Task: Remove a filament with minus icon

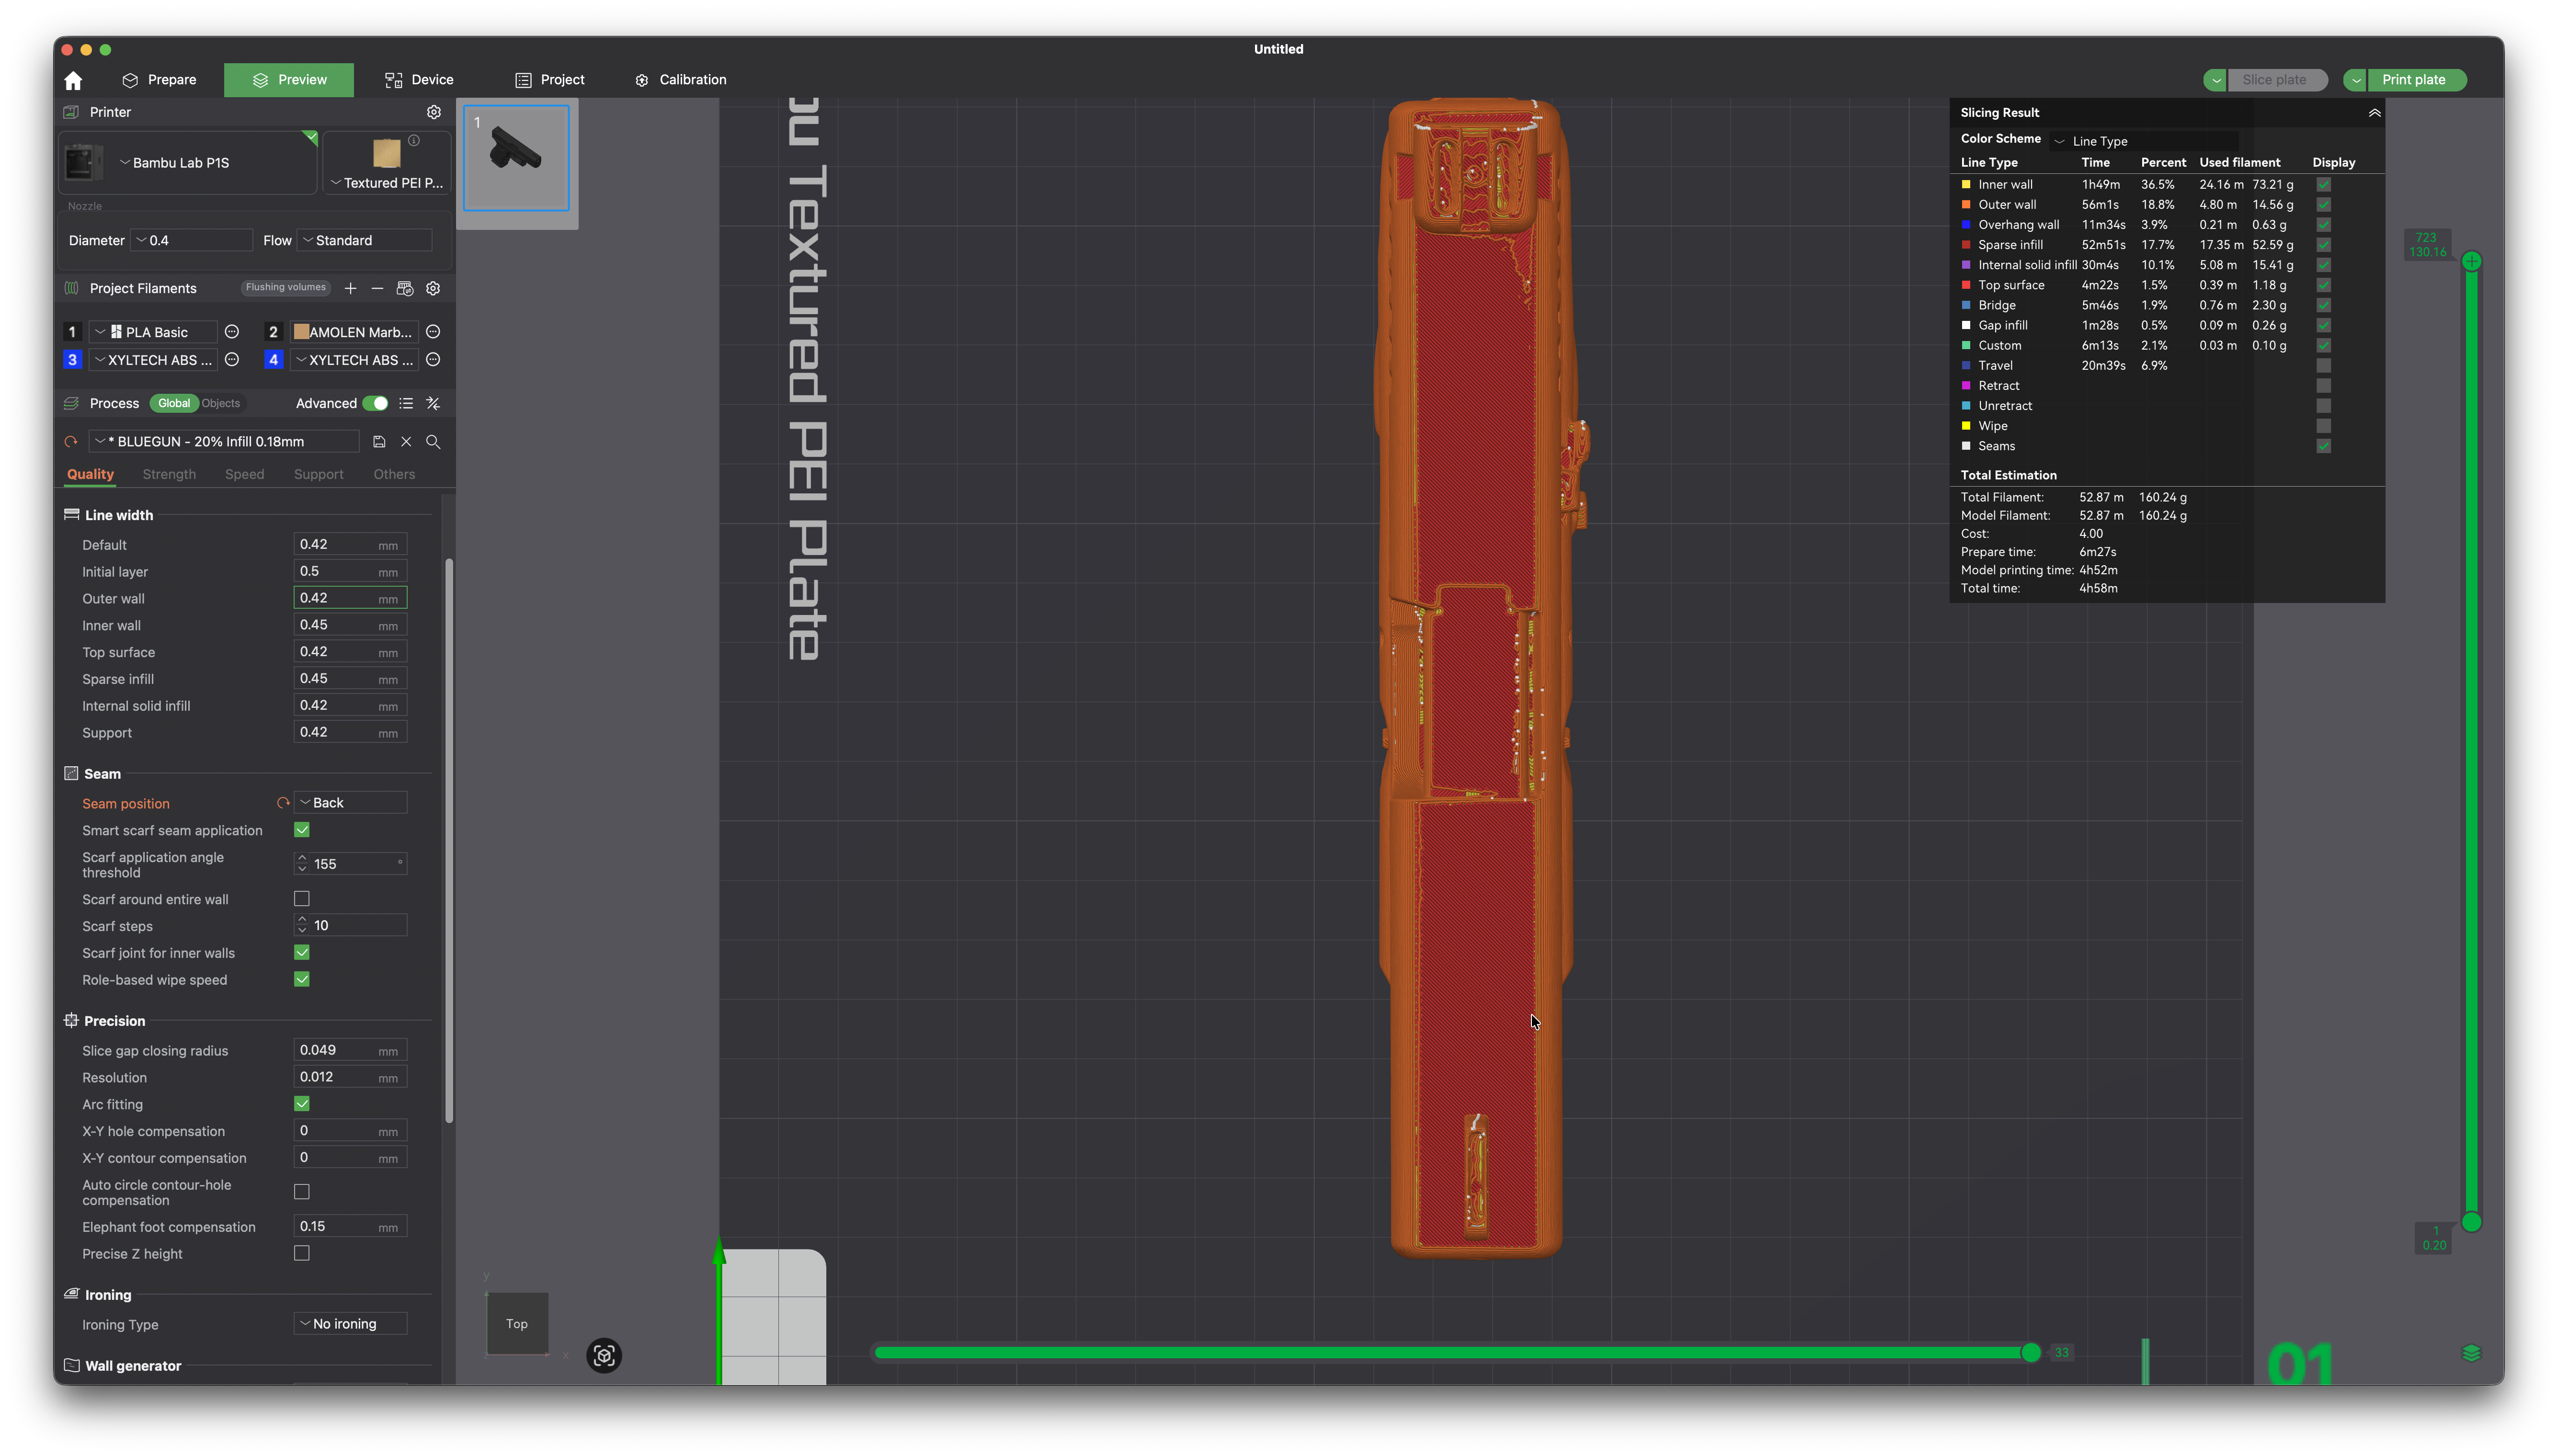Action: point(377,288)
